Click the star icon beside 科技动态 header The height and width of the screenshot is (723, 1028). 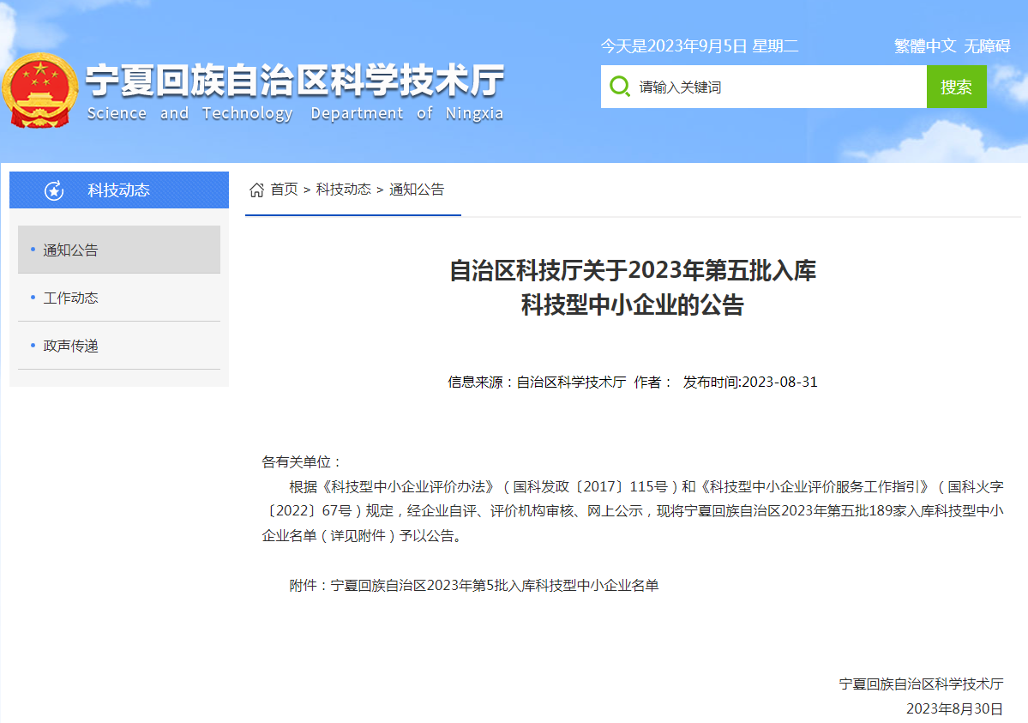click(x=54, y=190)
